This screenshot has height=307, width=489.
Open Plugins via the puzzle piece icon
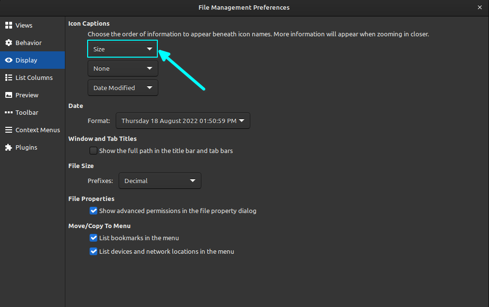[x=9, y=147]
